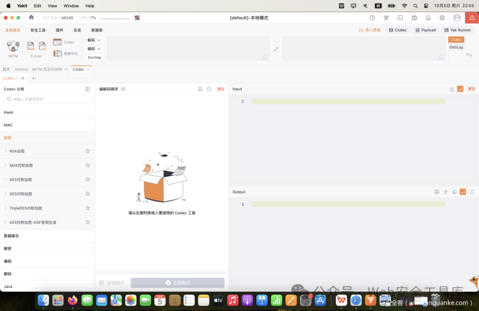Open the 编码 encode dropdown
The width and height of the screenshot is (479, 311).
(94, 49)
